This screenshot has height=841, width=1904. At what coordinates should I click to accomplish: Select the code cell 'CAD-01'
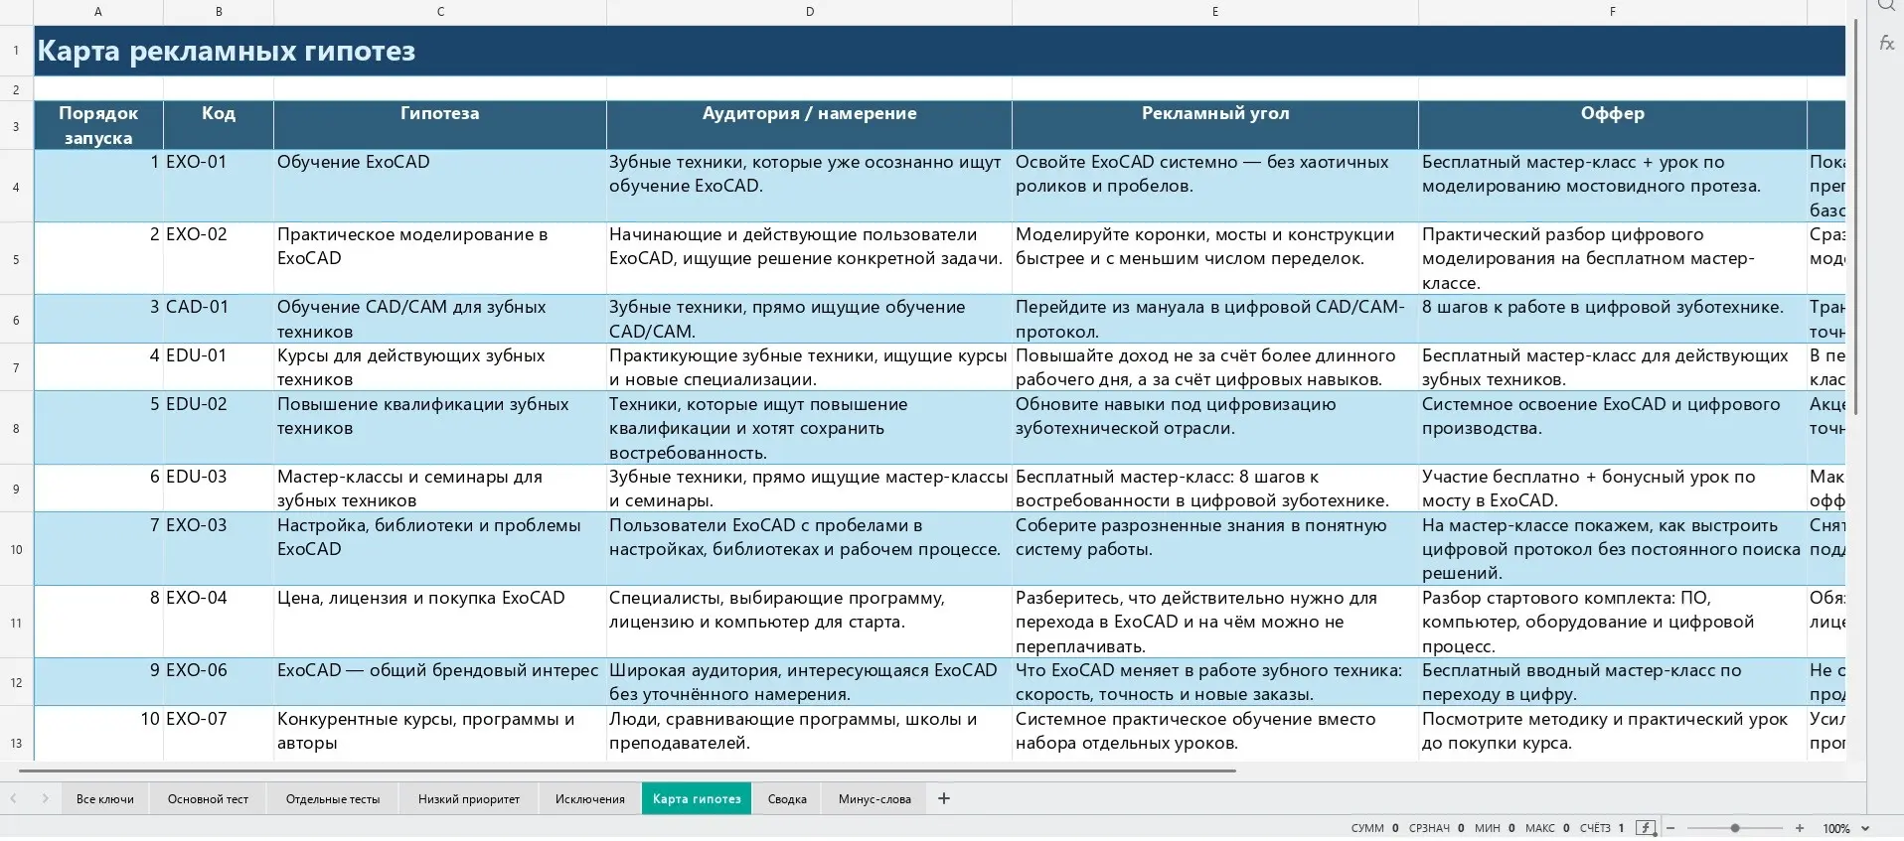click(219, 319)
